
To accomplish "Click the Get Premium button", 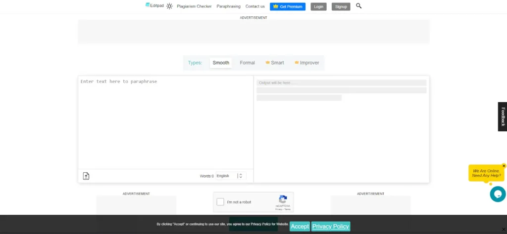I will point(288,6).
